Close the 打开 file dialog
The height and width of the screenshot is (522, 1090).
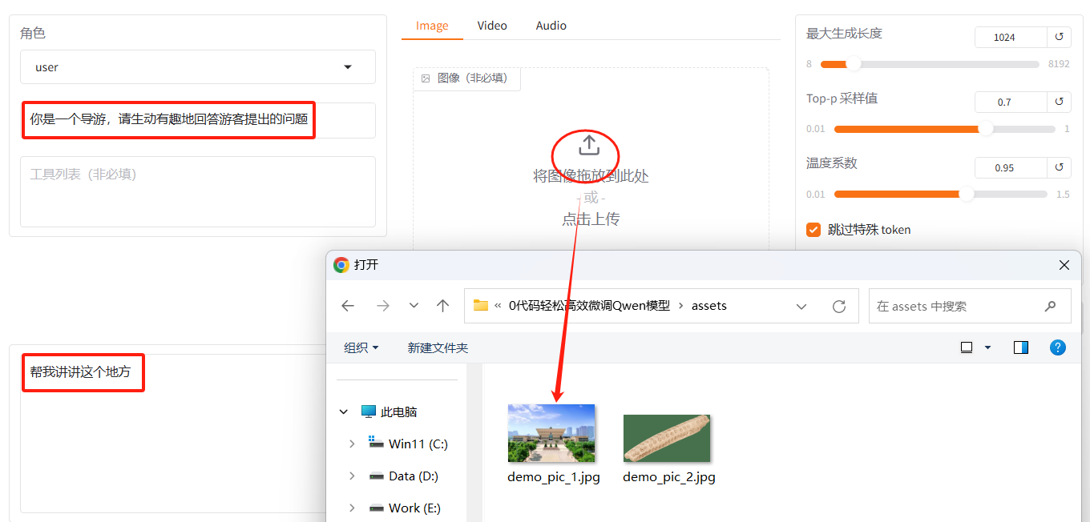coord(1064,265)
